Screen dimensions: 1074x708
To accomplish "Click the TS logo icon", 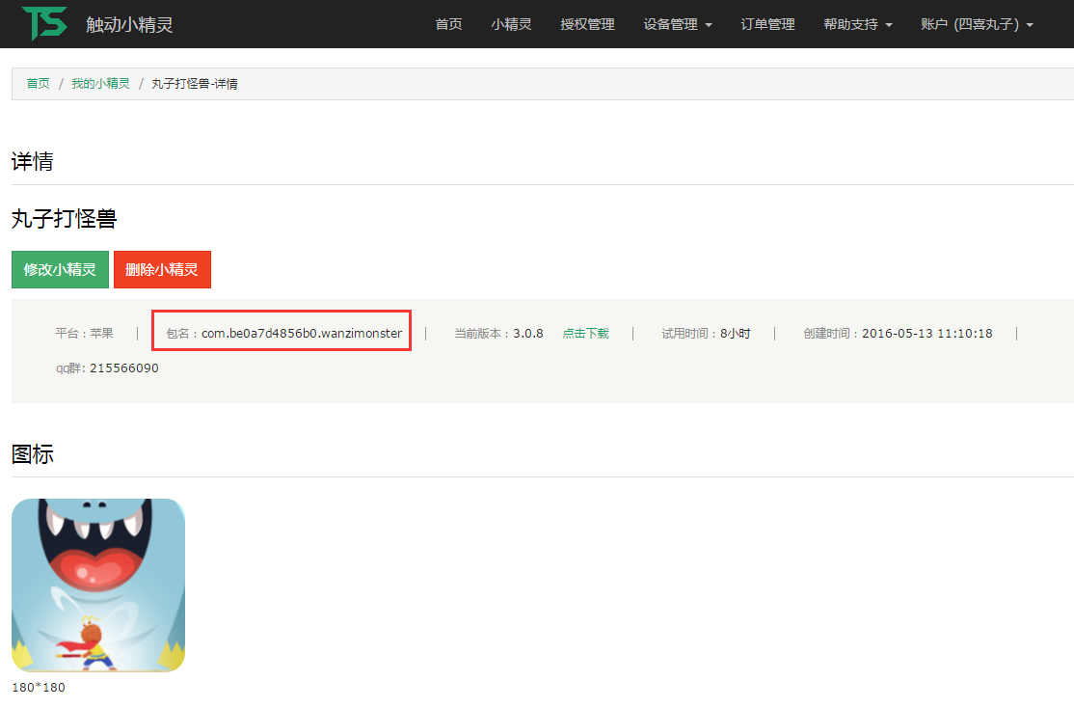I will click(x=44, y=23).
